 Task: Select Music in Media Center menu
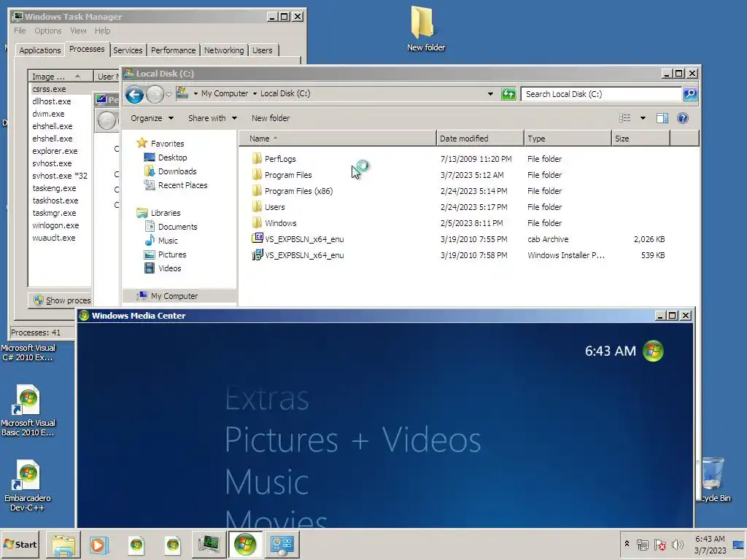click(267, 482)
